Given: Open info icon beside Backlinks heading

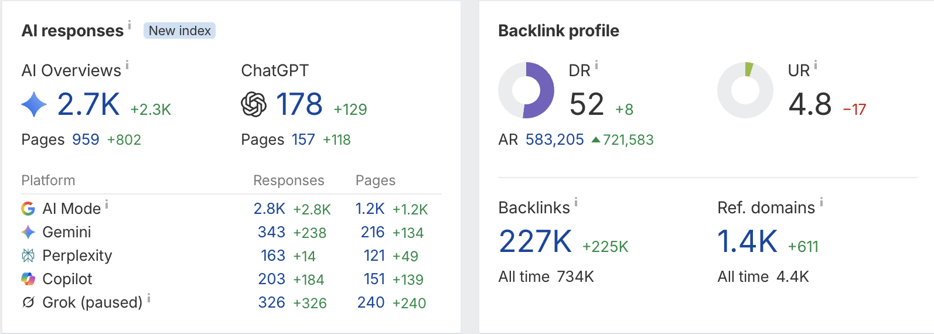Looking at the screenshot, I should coord(576,202).
